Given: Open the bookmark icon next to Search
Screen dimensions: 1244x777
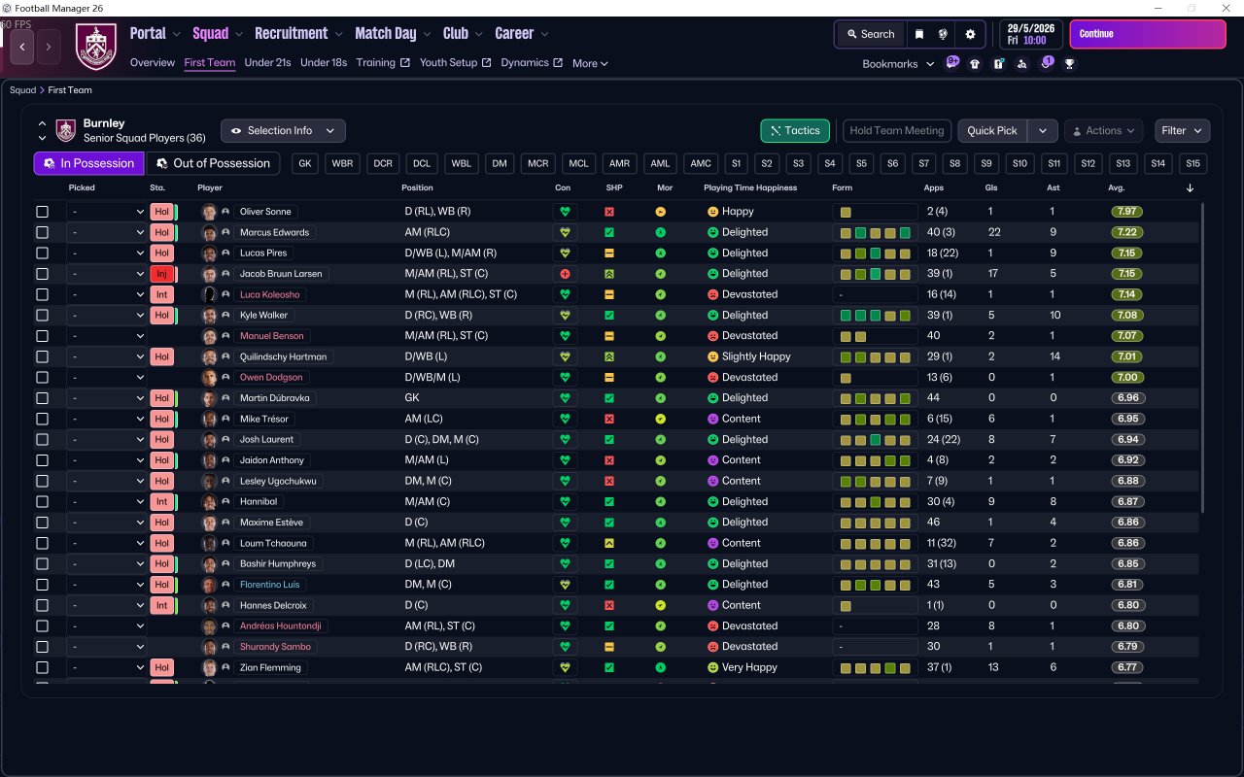Looking at the screenshot, I should 919,34.
